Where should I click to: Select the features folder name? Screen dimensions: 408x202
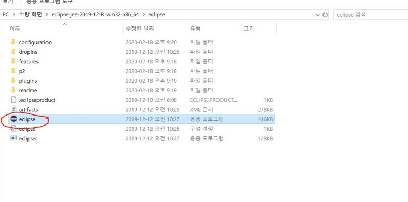click(x=29, y=61)
